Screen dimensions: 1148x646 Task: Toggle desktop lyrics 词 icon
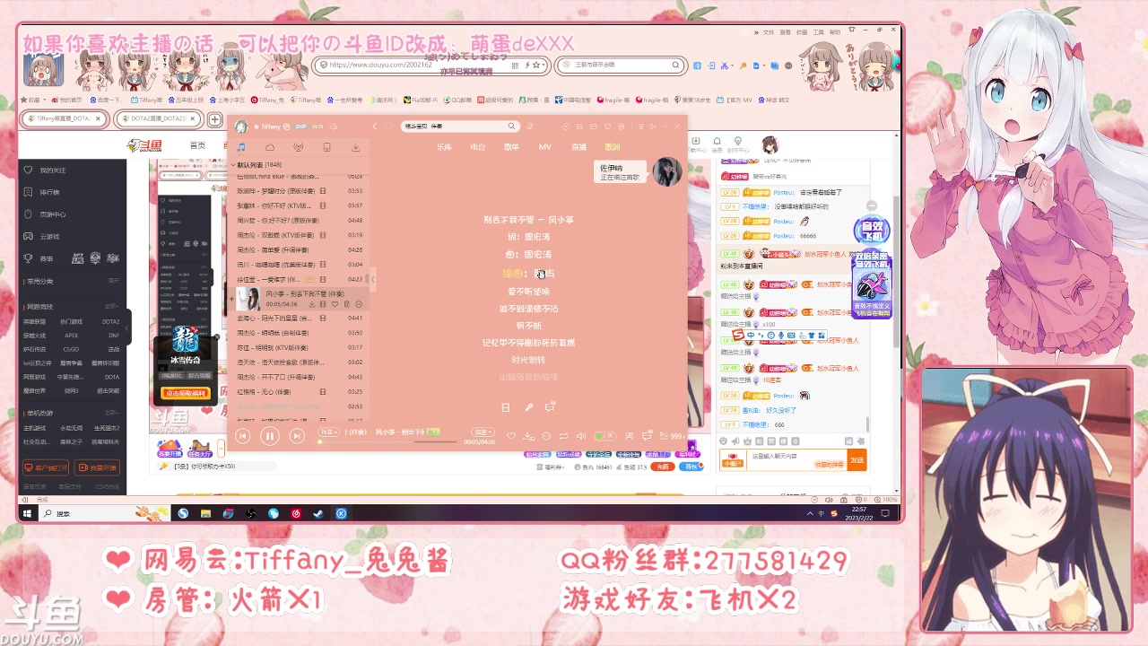(x=628, y=436)
